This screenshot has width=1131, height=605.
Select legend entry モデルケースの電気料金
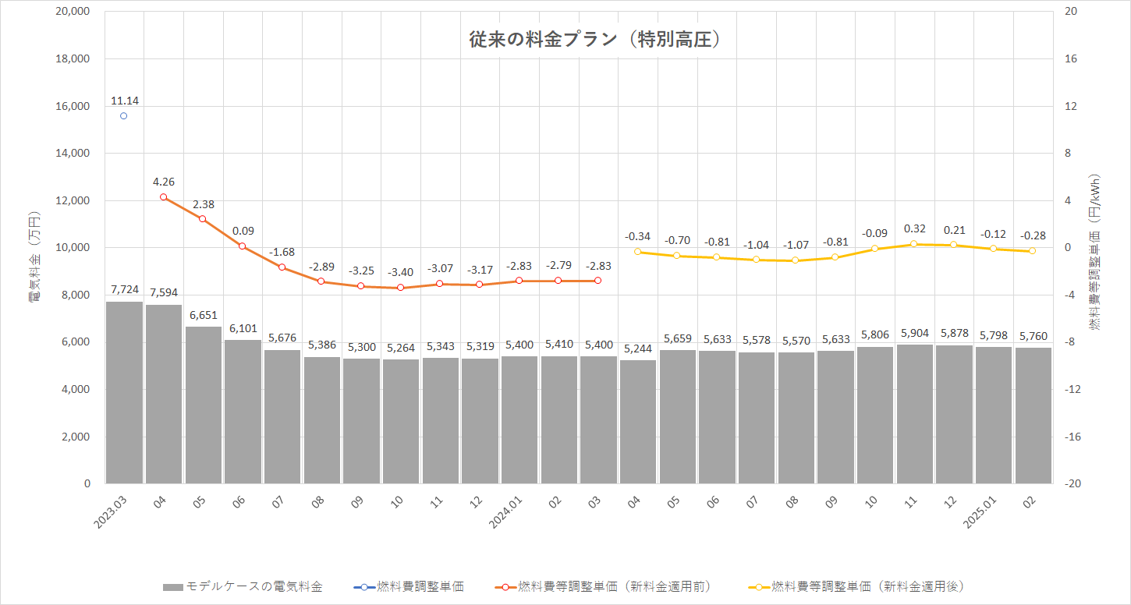click(243, 586)
